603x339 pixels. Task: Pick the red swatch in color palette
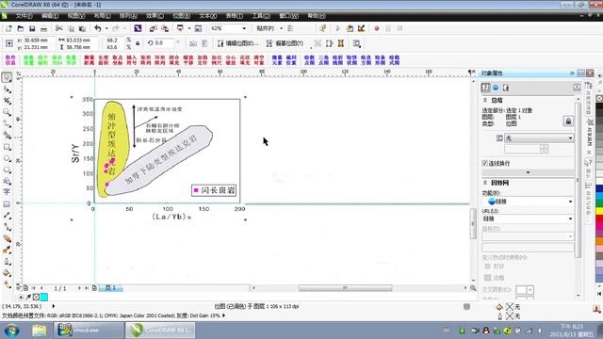[599, 218]
